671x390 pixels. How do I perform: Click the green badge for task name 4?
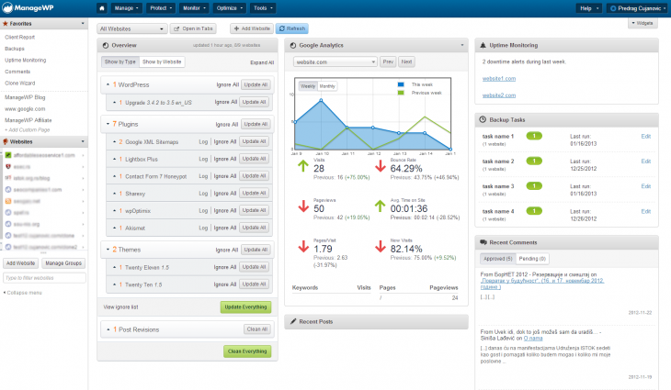coord(534,211)
